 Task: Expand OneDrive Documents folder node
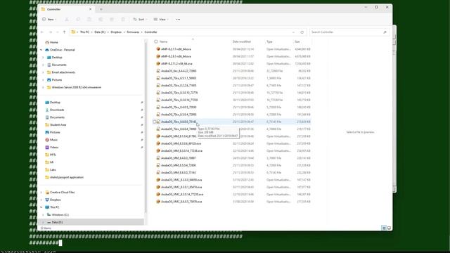click(43, 65)
